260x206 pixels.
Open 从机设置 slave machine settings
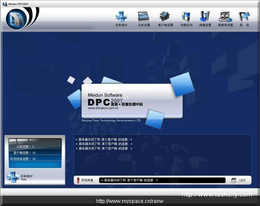pyautogui.click(x=144, y=17)
